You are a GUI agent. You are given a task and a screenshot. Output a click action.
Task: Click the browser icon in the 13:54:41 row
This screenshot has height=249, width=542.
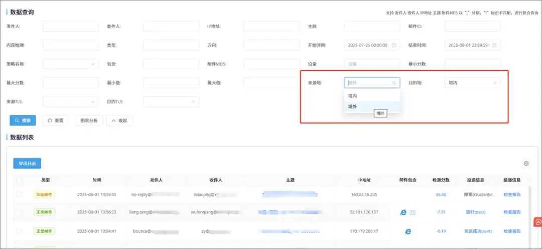[x=408, y=231]
